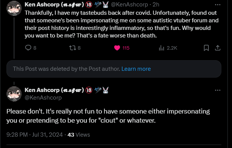This screenshot has height=148, width=232.
Task: Click the 9:28 PM · Jul 31, 2024 timestamp
Action: [x=35, y=135]
